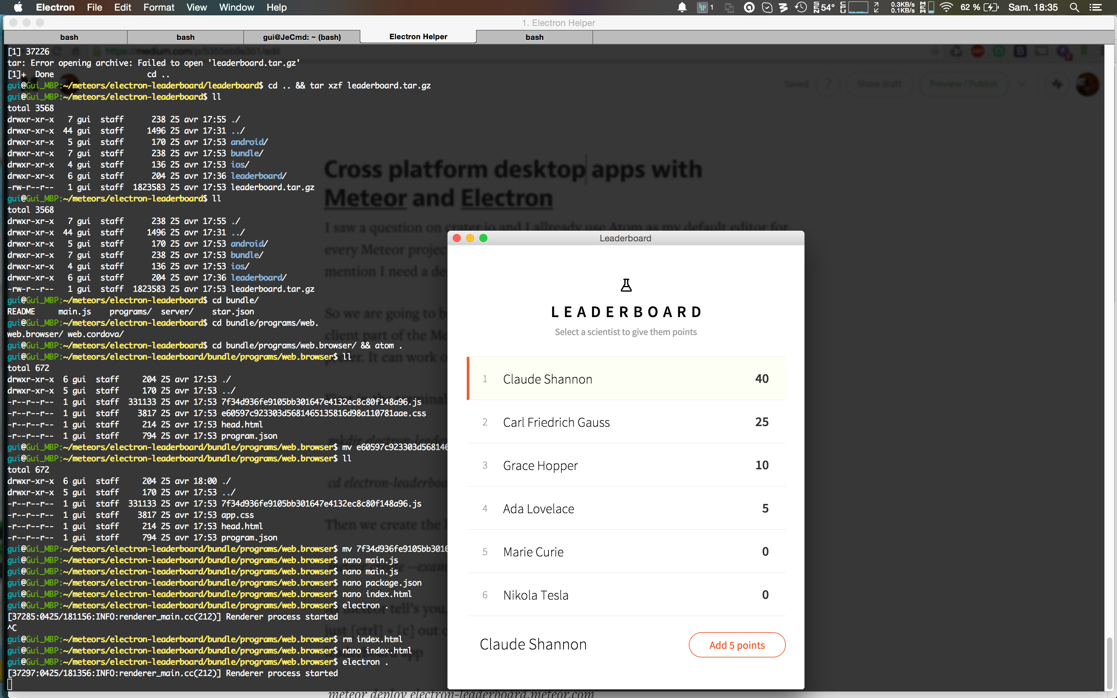The width and height of the screenshot is (1117, 698).
Task: Click the flask icon above Leaderboard title
Action: click(626, 285)
